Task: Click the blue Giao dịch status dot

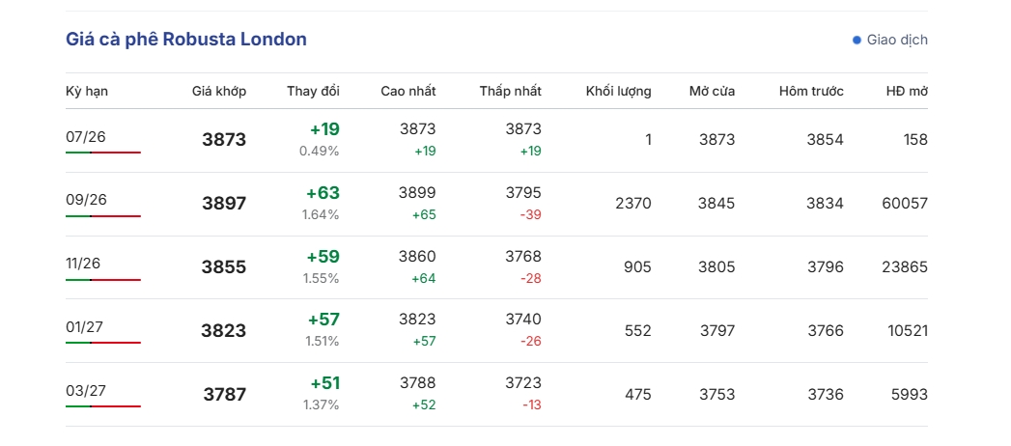Action: click(x=857, y=40)
